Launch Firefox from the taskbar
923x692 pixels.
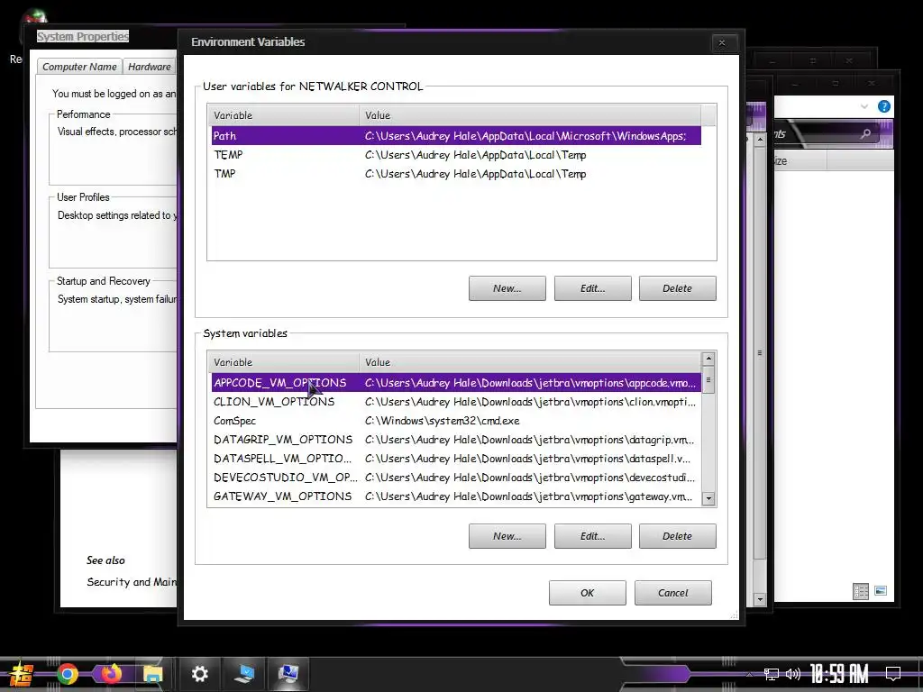coord(111,673)
